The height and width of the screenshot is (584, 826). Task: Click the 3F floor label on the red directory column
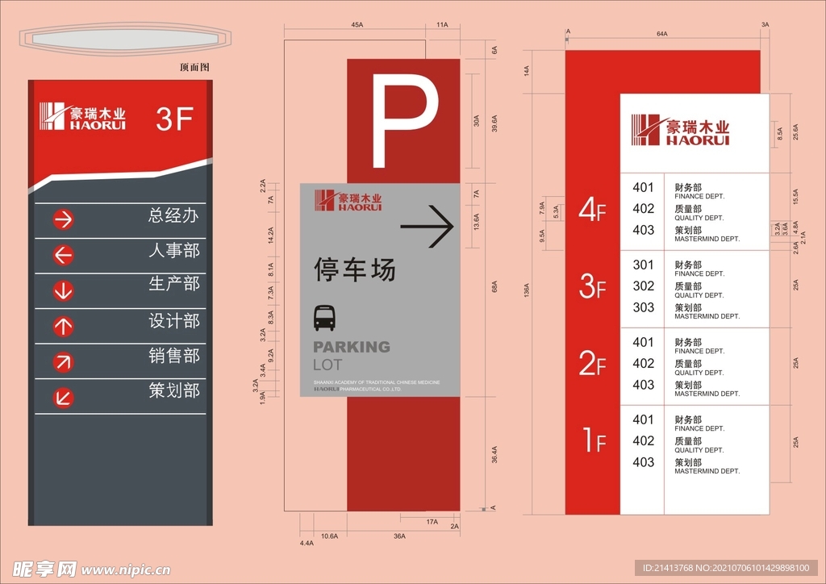(x=593, y=287)
